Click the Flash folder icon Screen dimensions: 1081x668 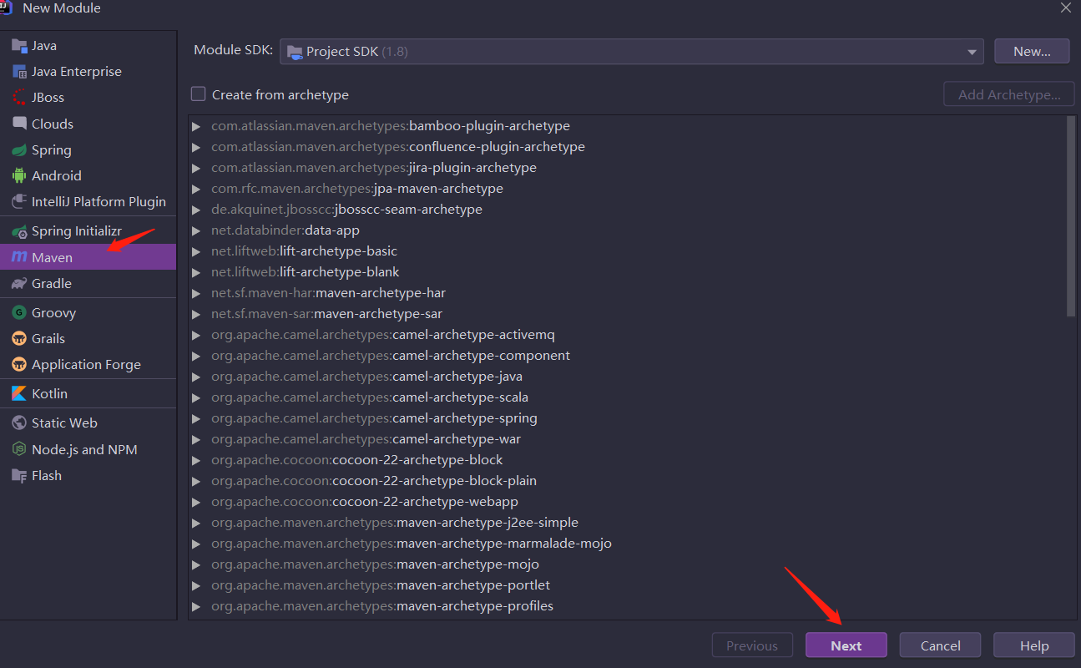pyautogui.click(x=18, y=476)
